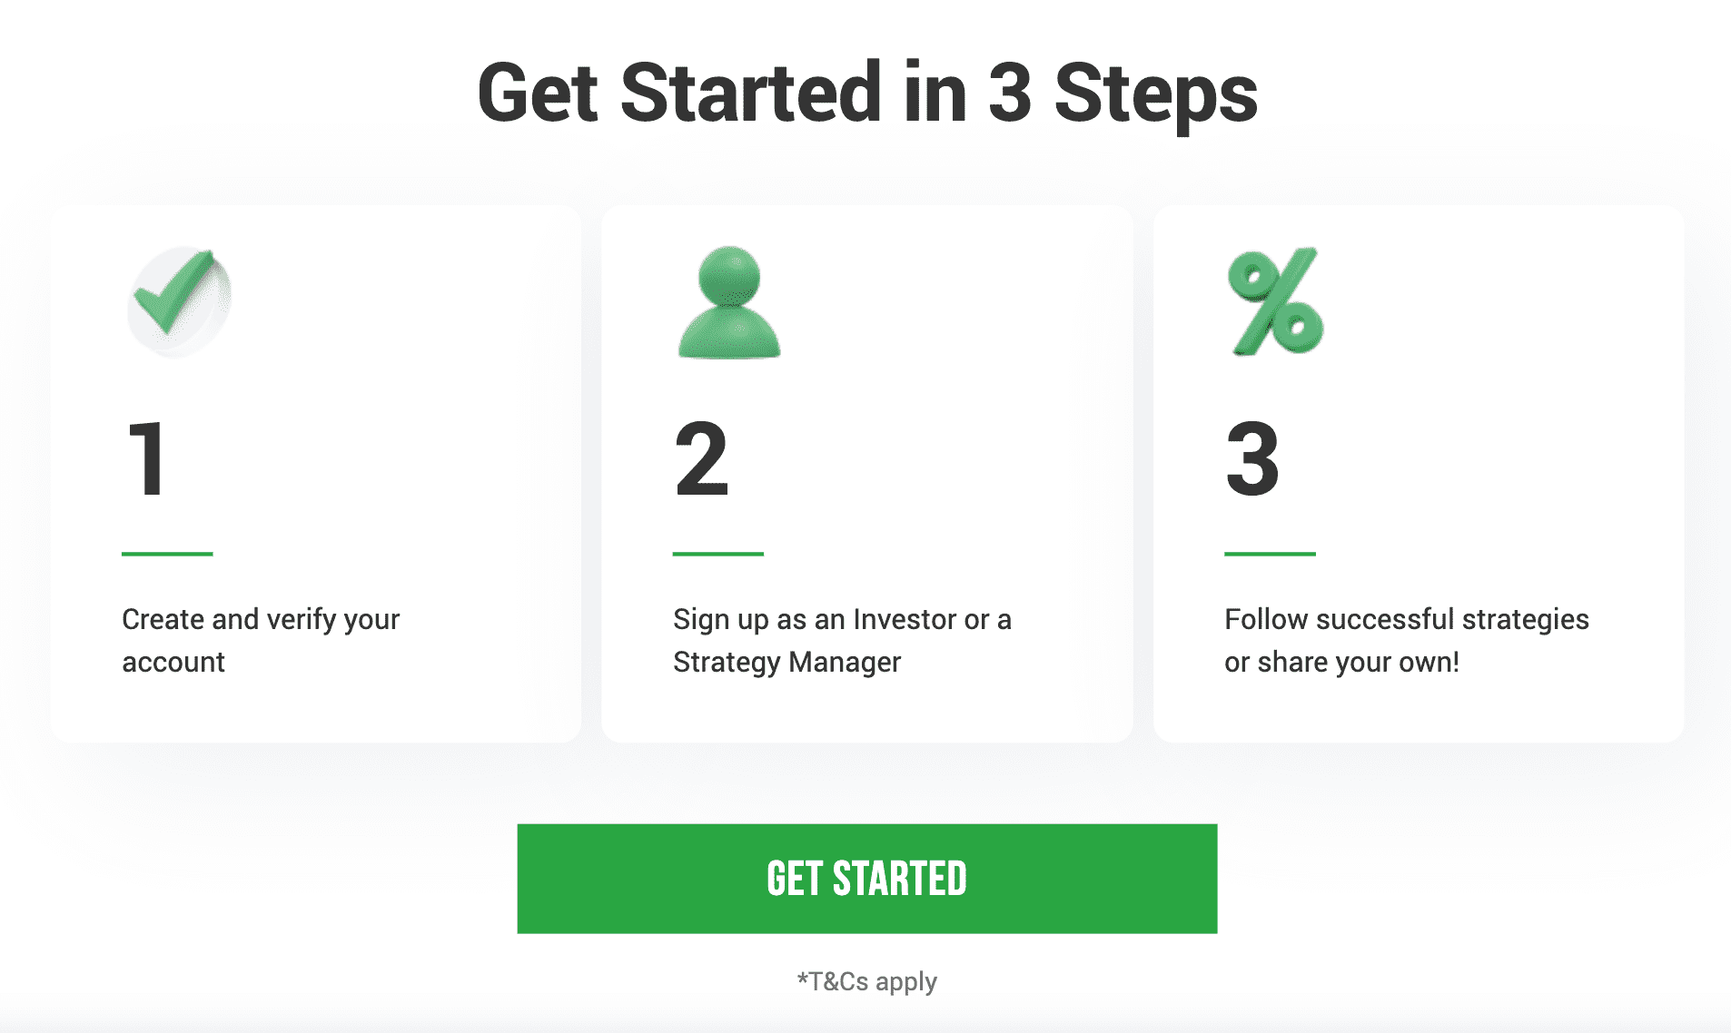Select the 'Follow successful strategies' text
The image size is (1731, 1033).
click(x=1407, y=619)
